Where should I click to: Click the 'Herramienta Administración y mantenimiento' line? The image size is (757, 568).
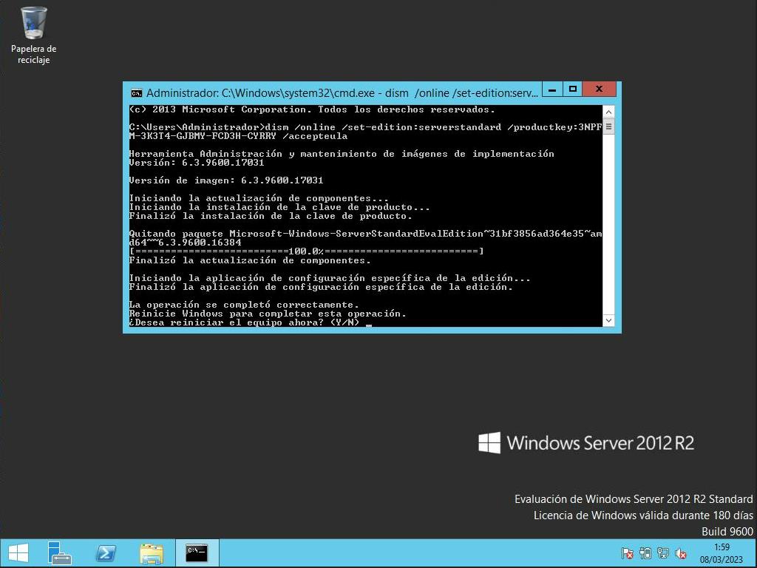click(x=342, y=154)
